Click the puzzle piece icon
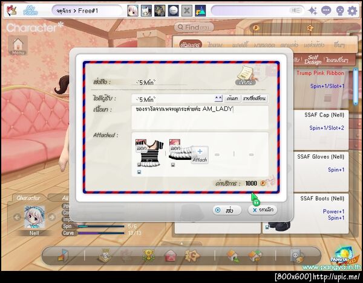Image resolution: width=363 pixels, height=283 pixels. point(192,255)
